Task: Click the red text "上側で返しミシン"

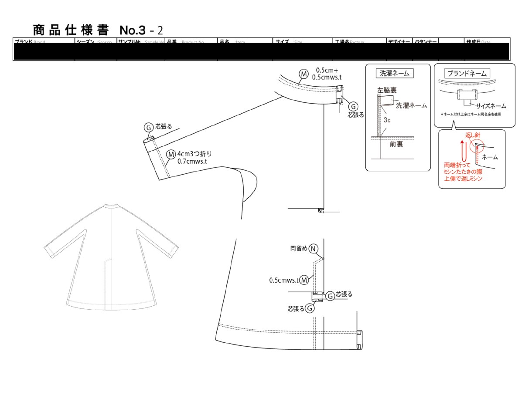Action: pos(463,179)
